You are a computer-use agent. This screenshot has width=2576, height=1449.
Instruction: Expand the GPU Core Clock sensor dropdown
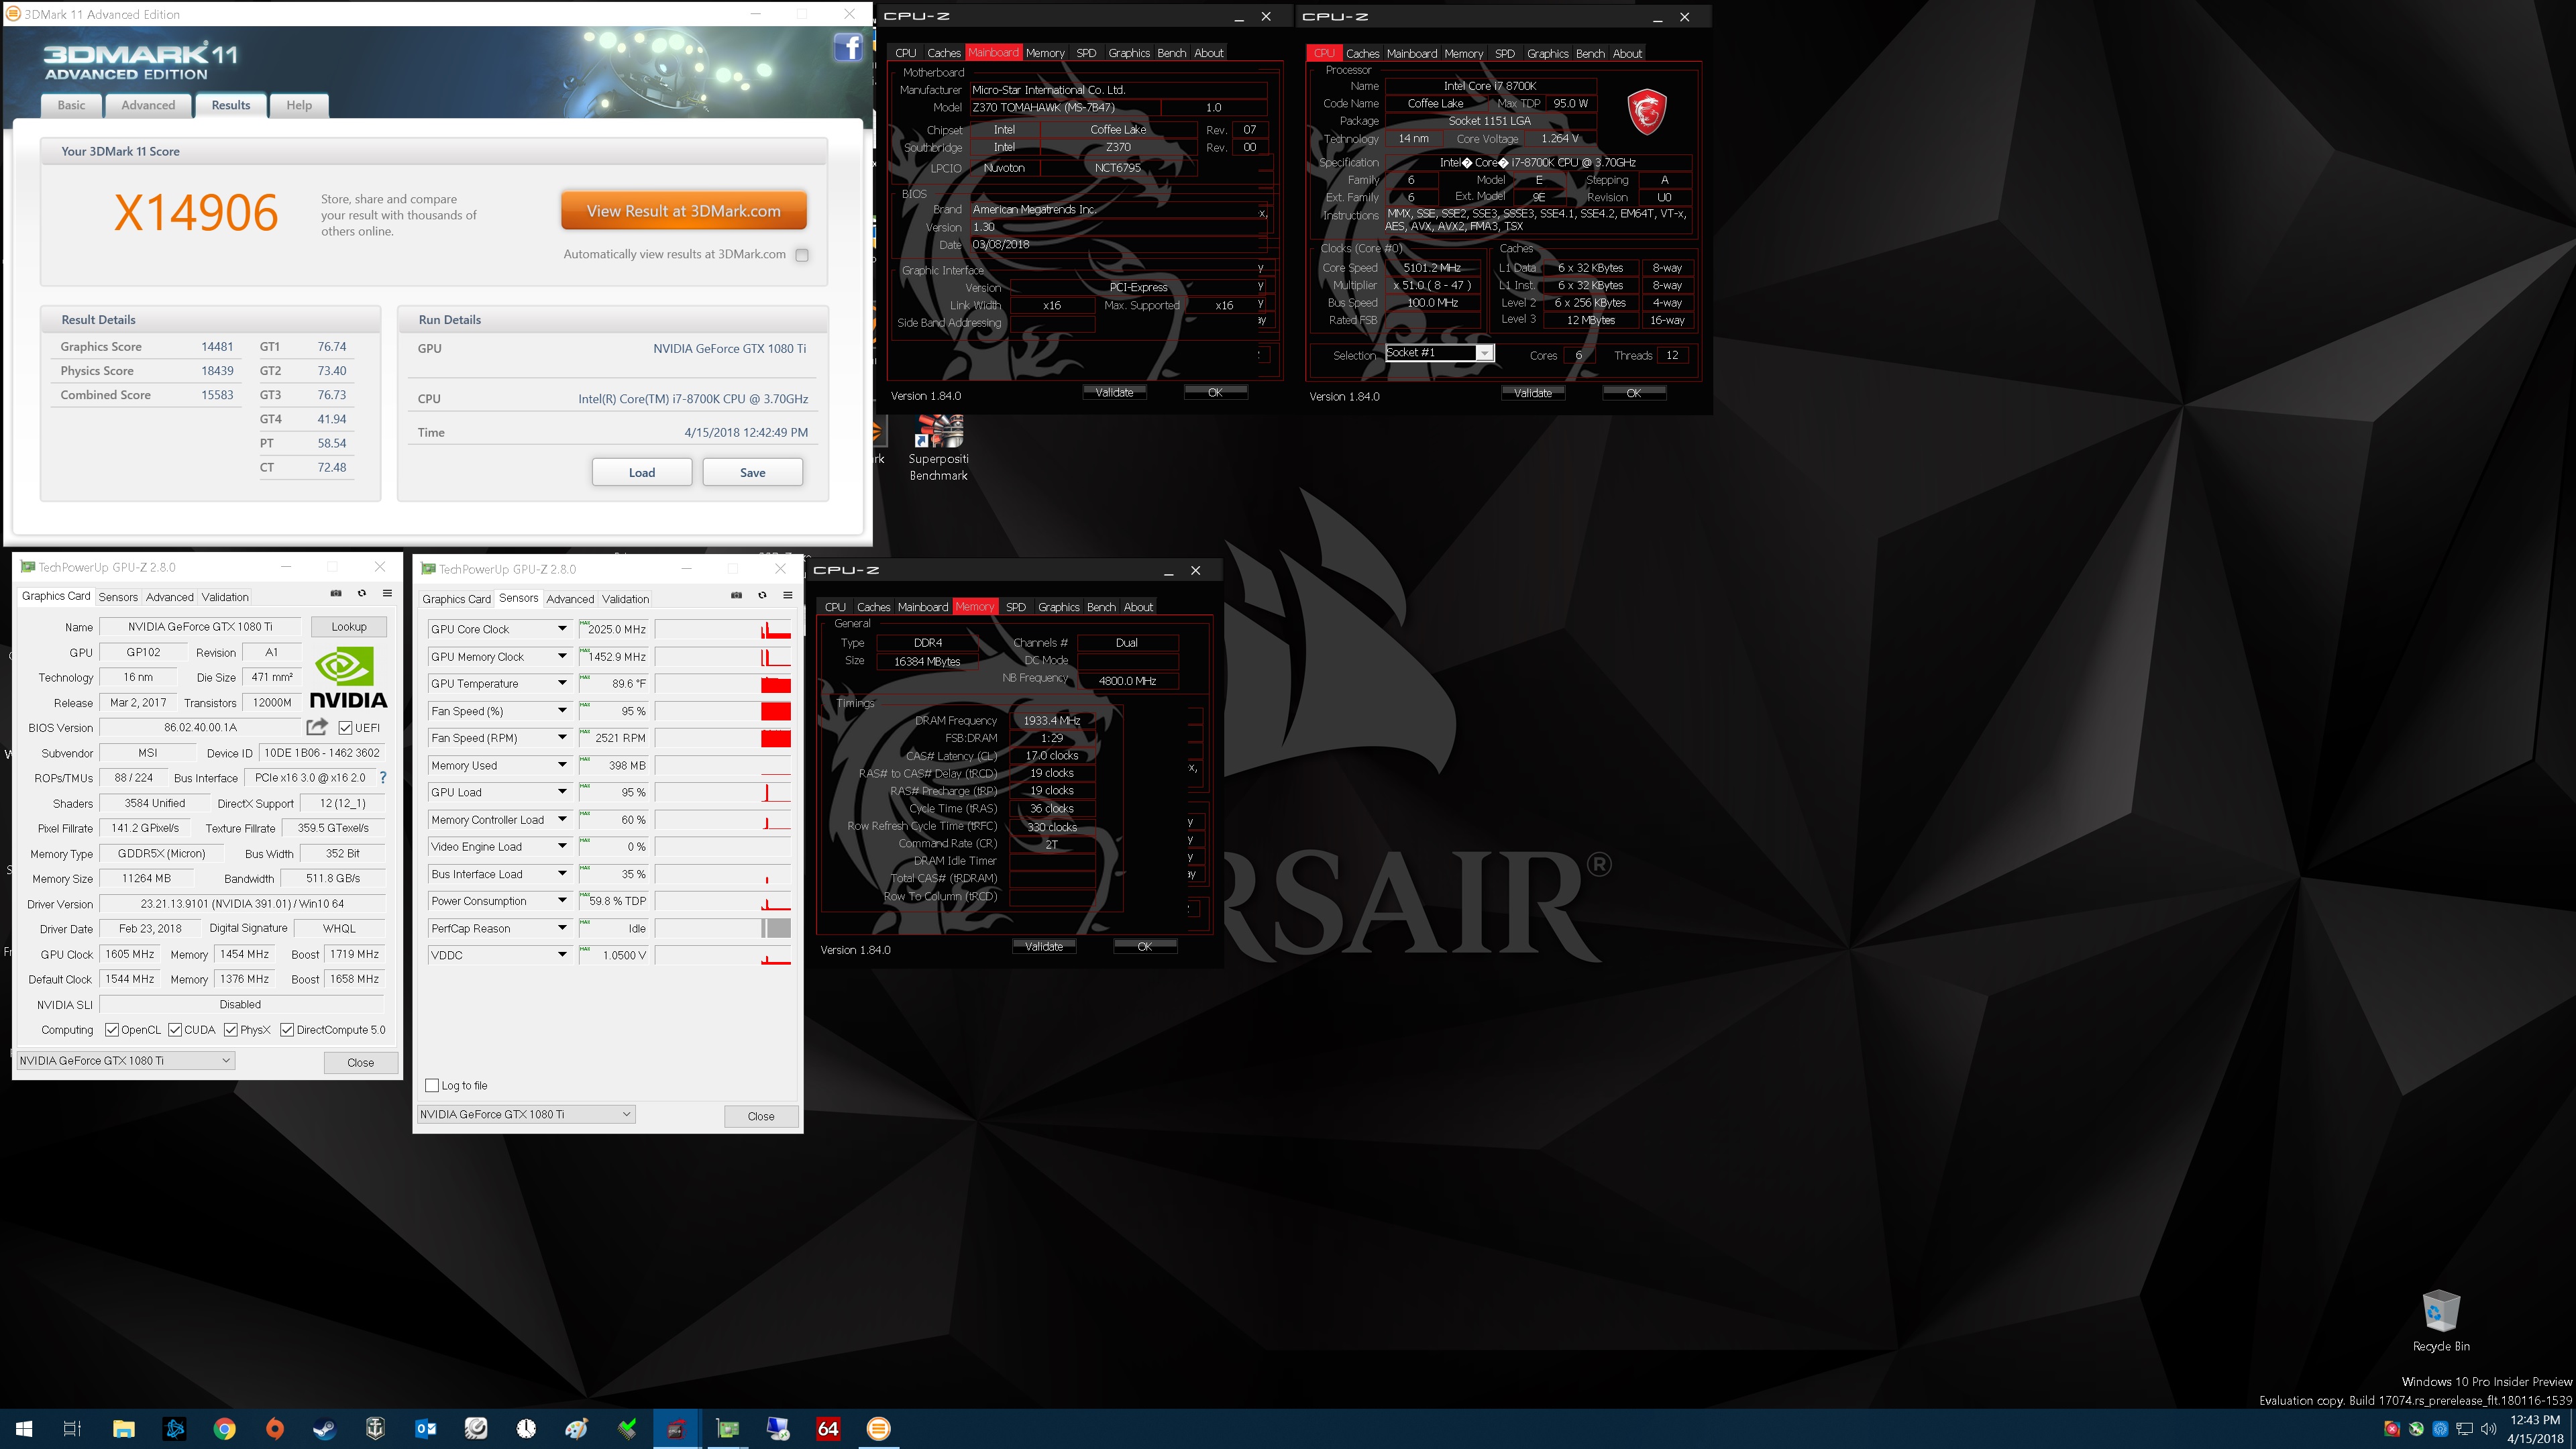[562, 629]
